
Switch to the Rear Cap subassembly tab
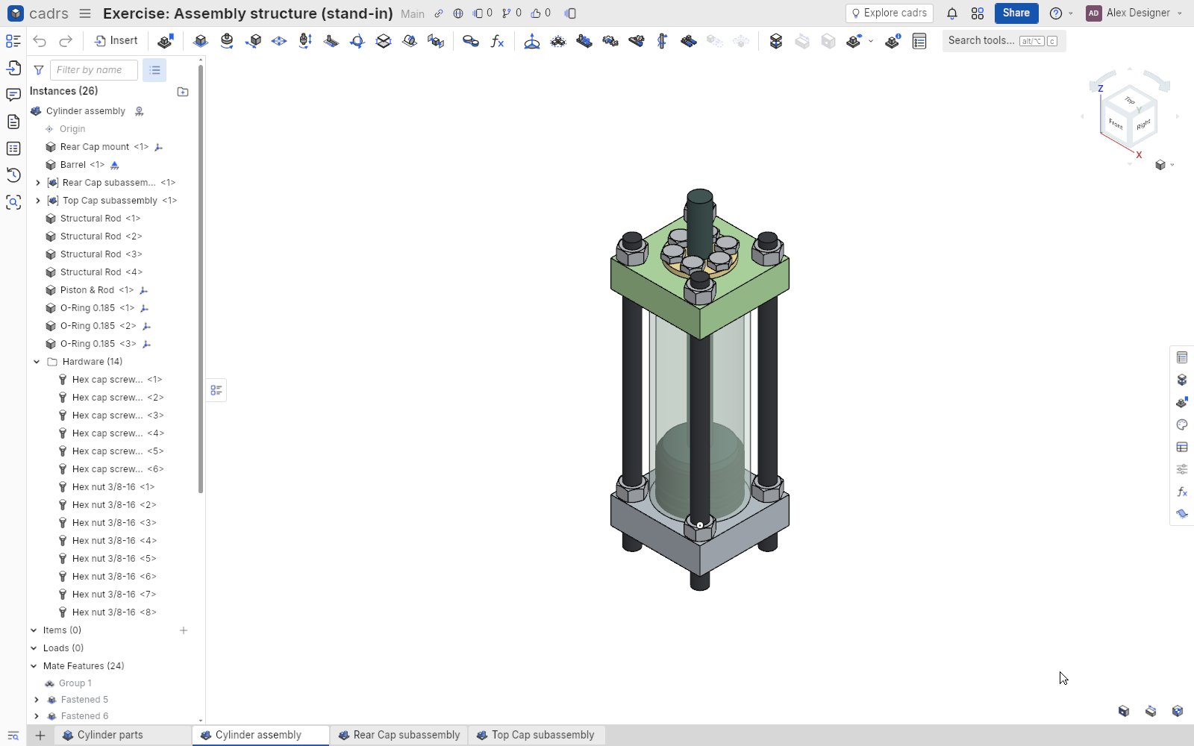tap(399, 735)
